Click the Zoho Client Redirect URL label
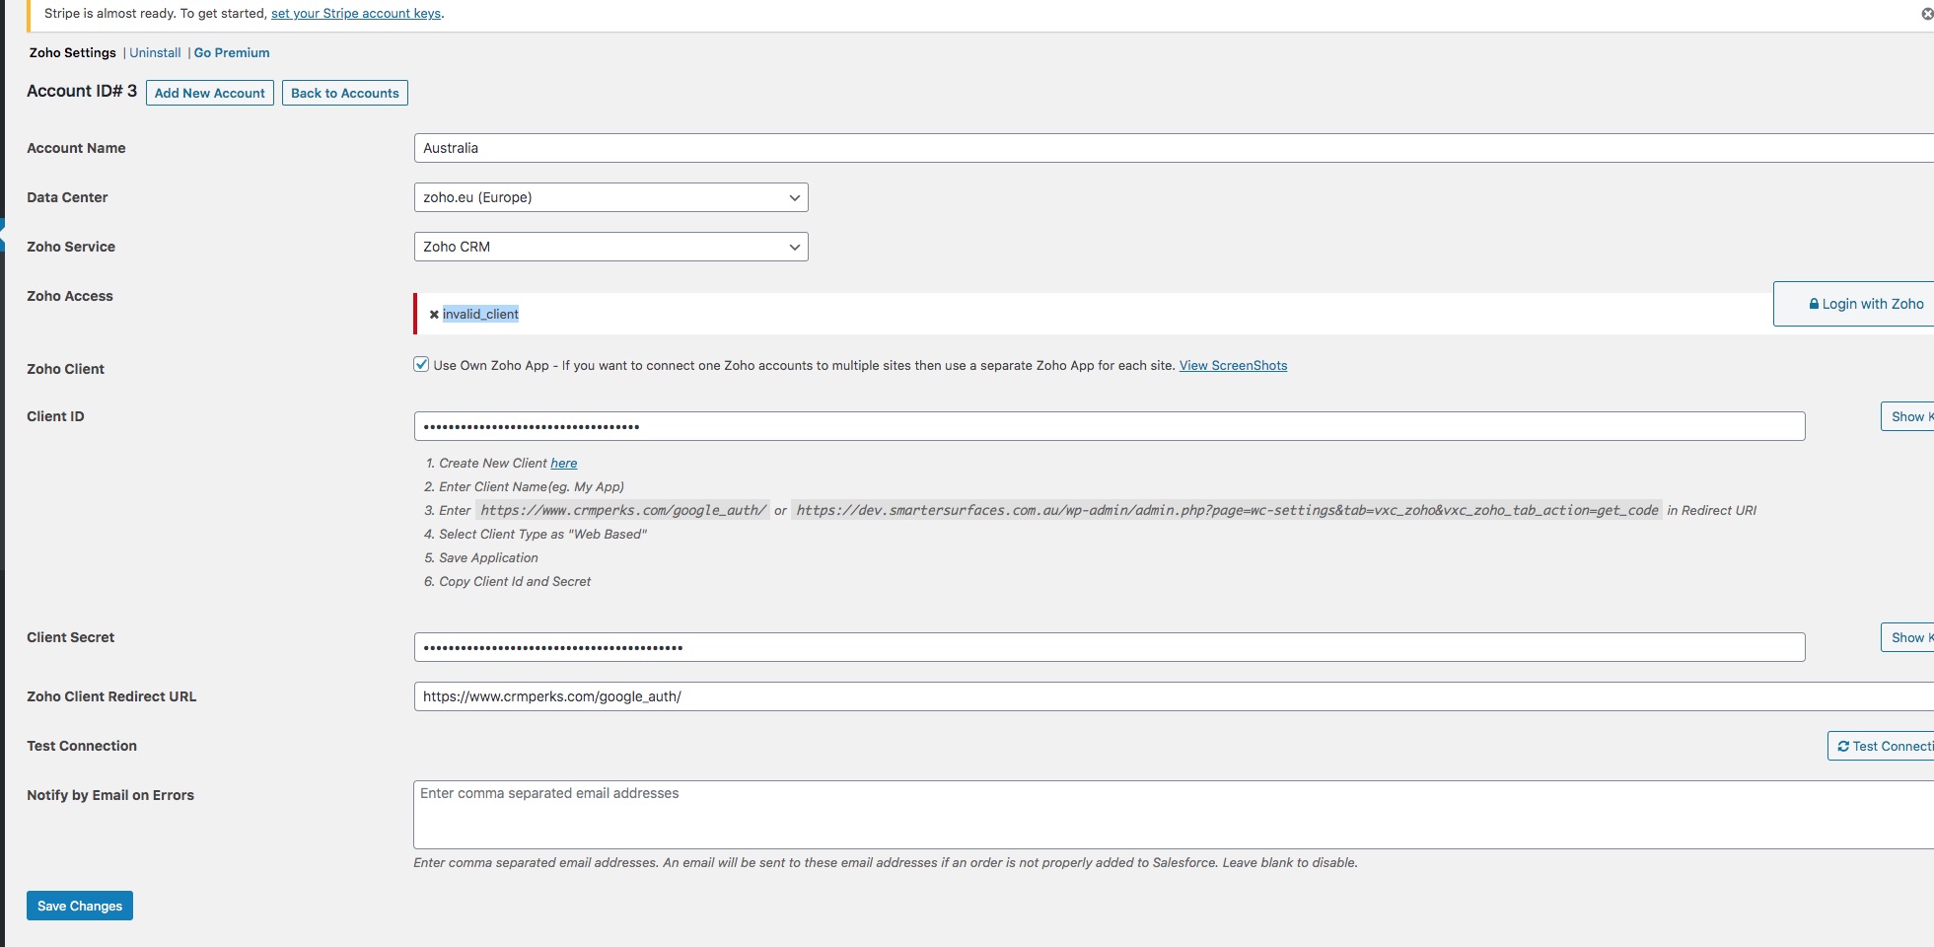Image resolution: width=1934 pixels, height=947 pixels. pos(111,696)
